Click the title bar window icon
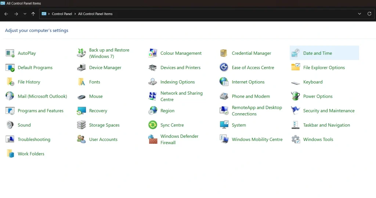 (x=3, y=3)
